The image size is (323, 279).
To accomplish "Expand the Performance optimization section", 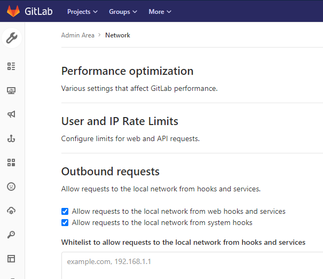I will point(127,71).
